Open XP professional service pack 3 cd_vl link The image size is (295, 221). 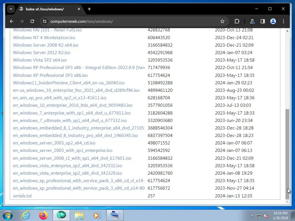pos(79,181)
